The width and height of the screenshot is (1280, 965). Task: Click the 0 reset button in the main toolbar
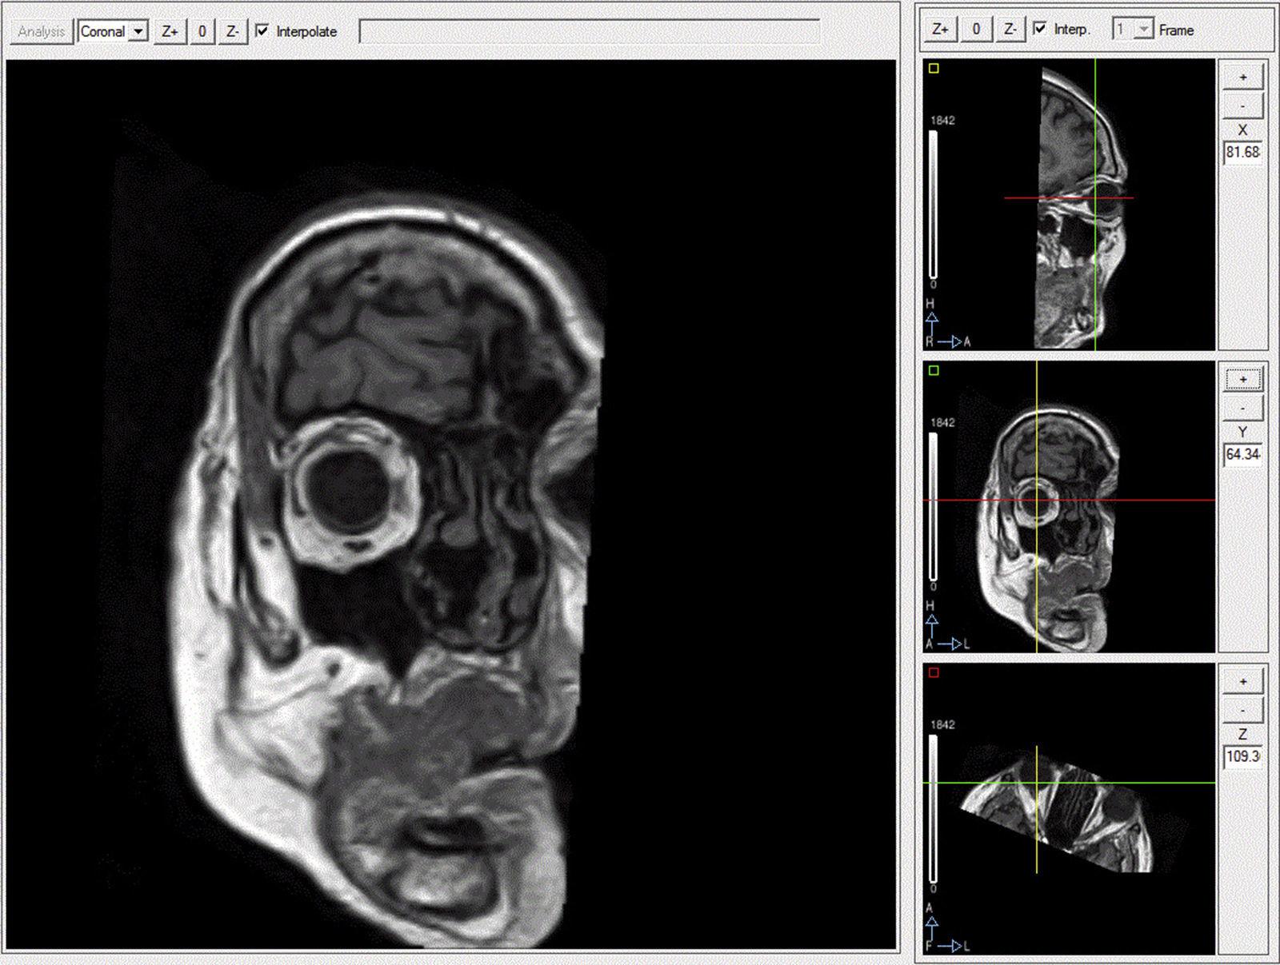(202, 32)
